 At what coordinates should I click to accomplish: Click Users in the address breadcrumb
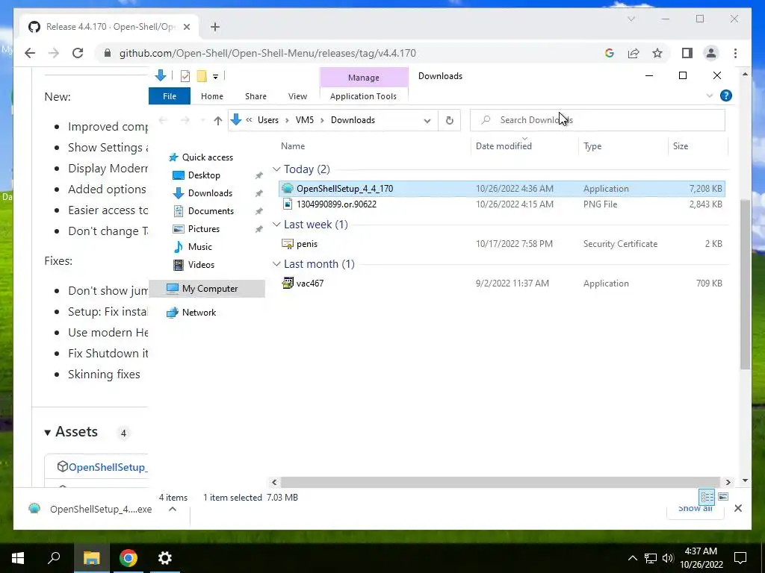point(268,120)
